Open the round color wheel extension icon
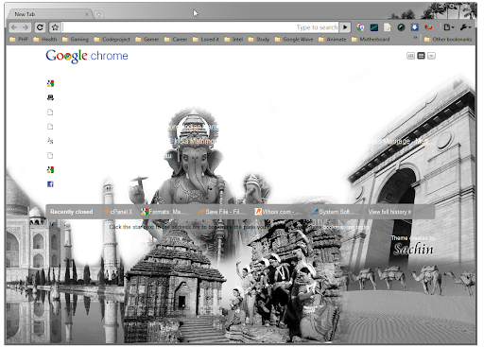This screenshot has height=347, width=484. click(401, 27)
